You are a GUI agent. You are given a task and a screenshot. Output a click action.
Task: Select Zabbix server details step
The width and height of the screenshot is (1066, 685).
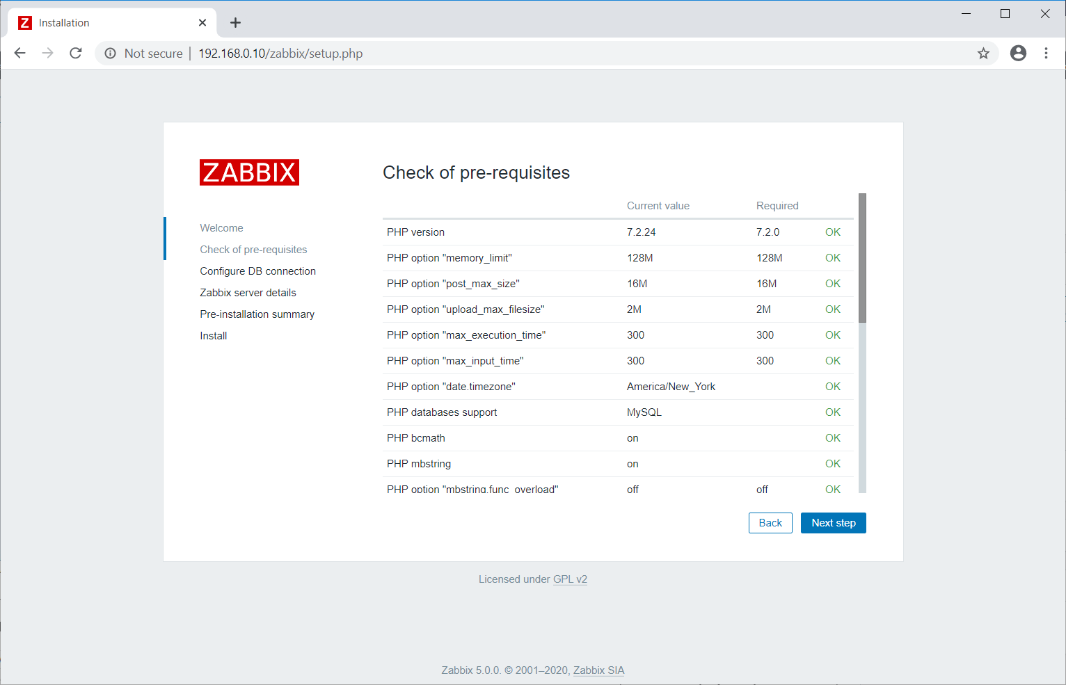coord(248,293)
